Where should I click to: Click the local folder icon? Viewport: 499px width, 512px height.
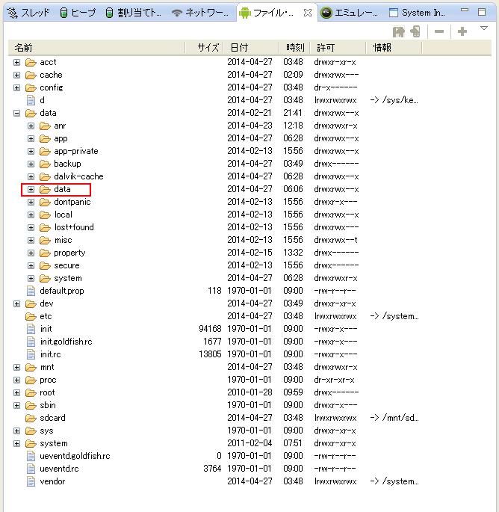[x=45, y=215]
